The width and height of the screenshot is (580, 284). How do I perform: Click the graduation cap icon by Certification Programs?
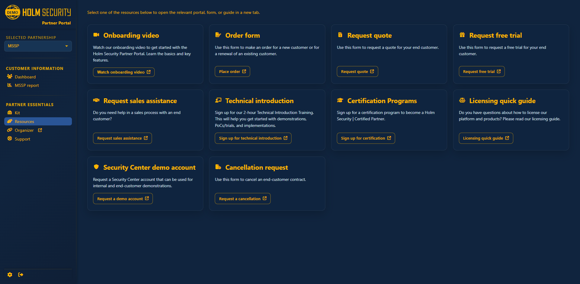tap(340, 100)
